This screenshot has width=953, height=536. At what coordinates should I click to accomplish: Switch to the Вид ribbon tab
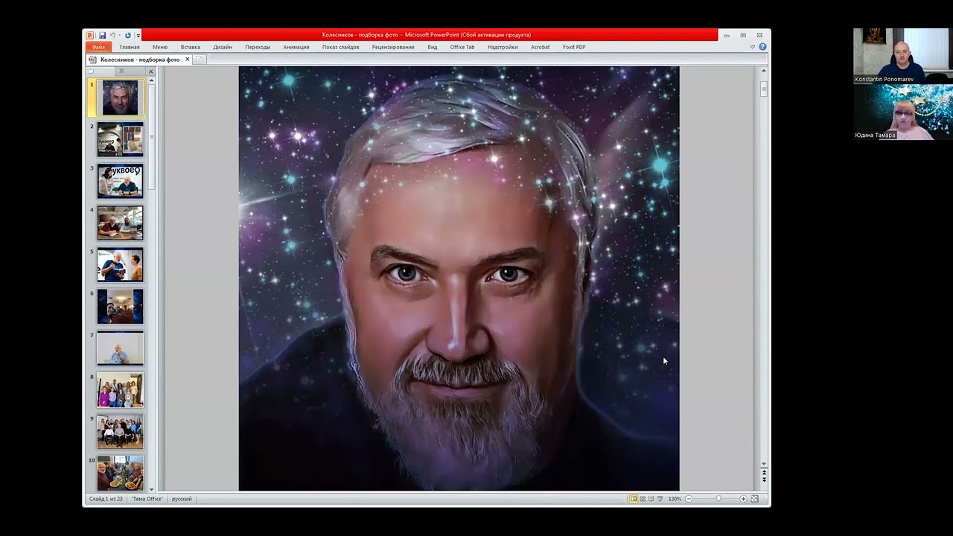tap(433, 47)
